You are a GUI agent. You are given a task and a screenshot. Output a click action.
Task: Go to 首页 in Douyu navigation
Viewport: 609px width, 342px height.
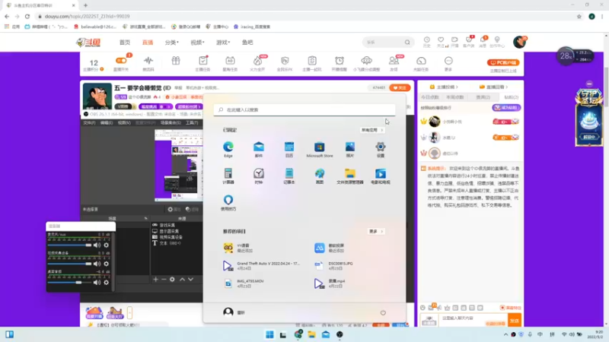pyautogui.click(x=125, y=43)
